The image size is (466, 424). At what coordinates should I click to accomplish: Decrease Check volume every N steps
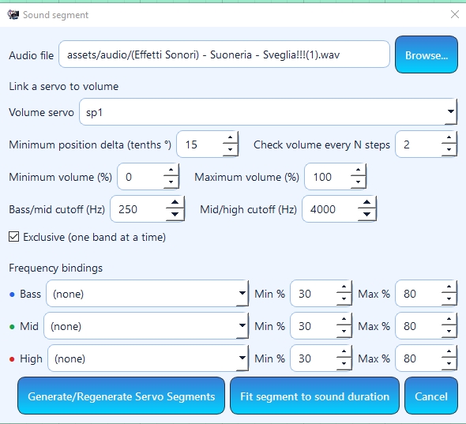coord(449,150)
